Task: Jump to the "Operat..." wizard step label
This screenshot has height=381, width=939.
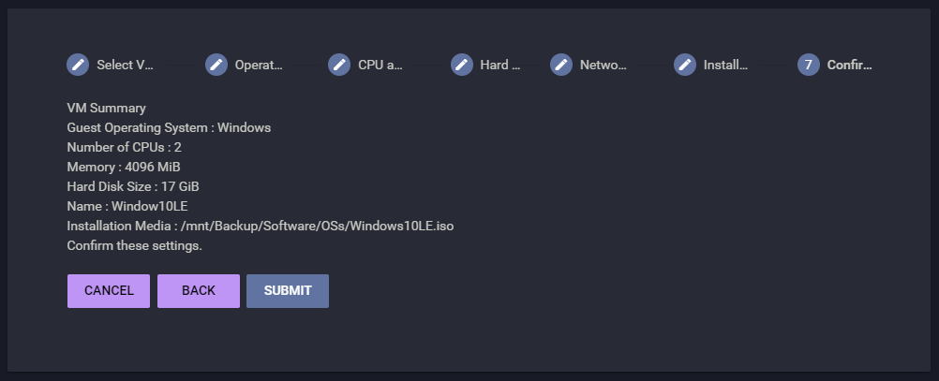Action: pos(258,65)
